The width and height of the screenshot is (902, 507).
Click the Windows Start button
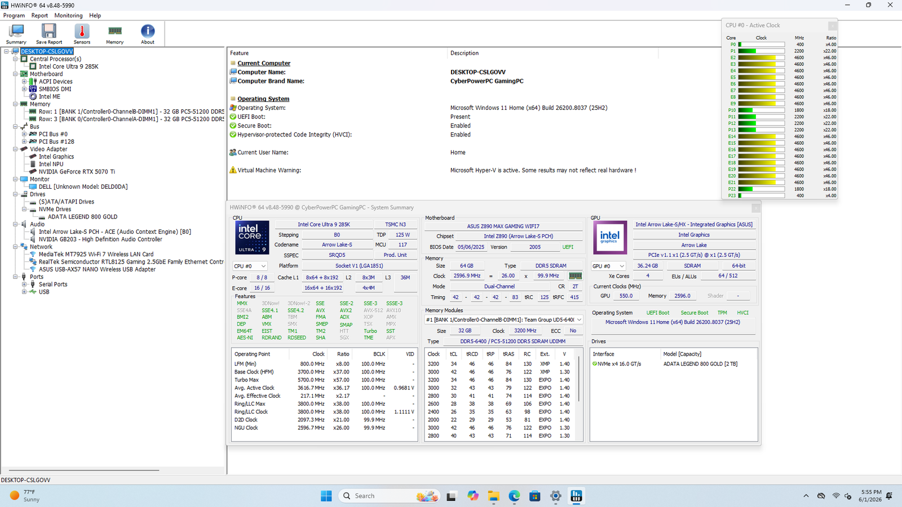coord(326,496)
